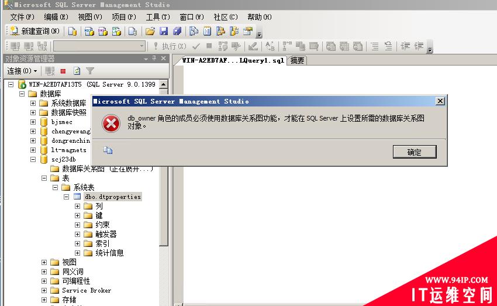This screenshot has width=497, height=306.
Task: Open the 工具(T) menu
Action: [157, 17]
